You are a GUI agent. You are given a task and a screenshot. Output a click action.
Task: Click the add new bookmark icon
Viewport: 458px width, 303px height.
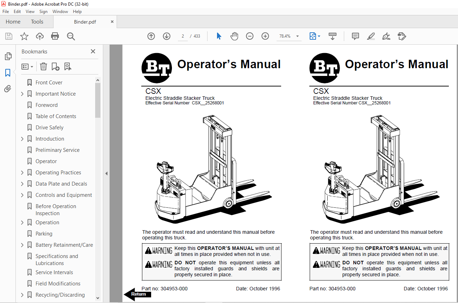pyautogui.click(x=55, y=66)
